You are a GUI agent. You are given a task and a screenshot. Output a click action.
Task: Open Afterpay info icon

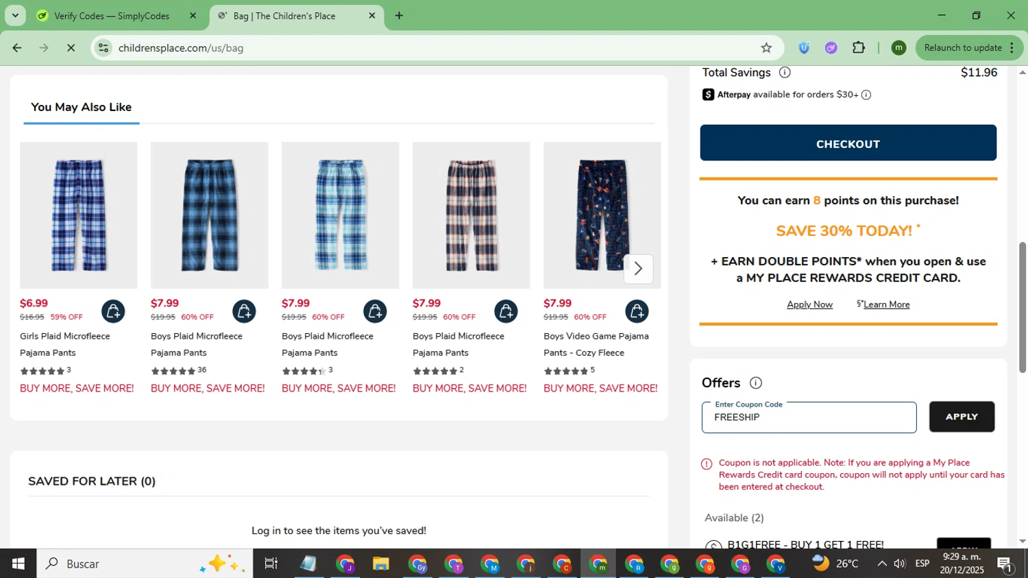coord(866,95)
